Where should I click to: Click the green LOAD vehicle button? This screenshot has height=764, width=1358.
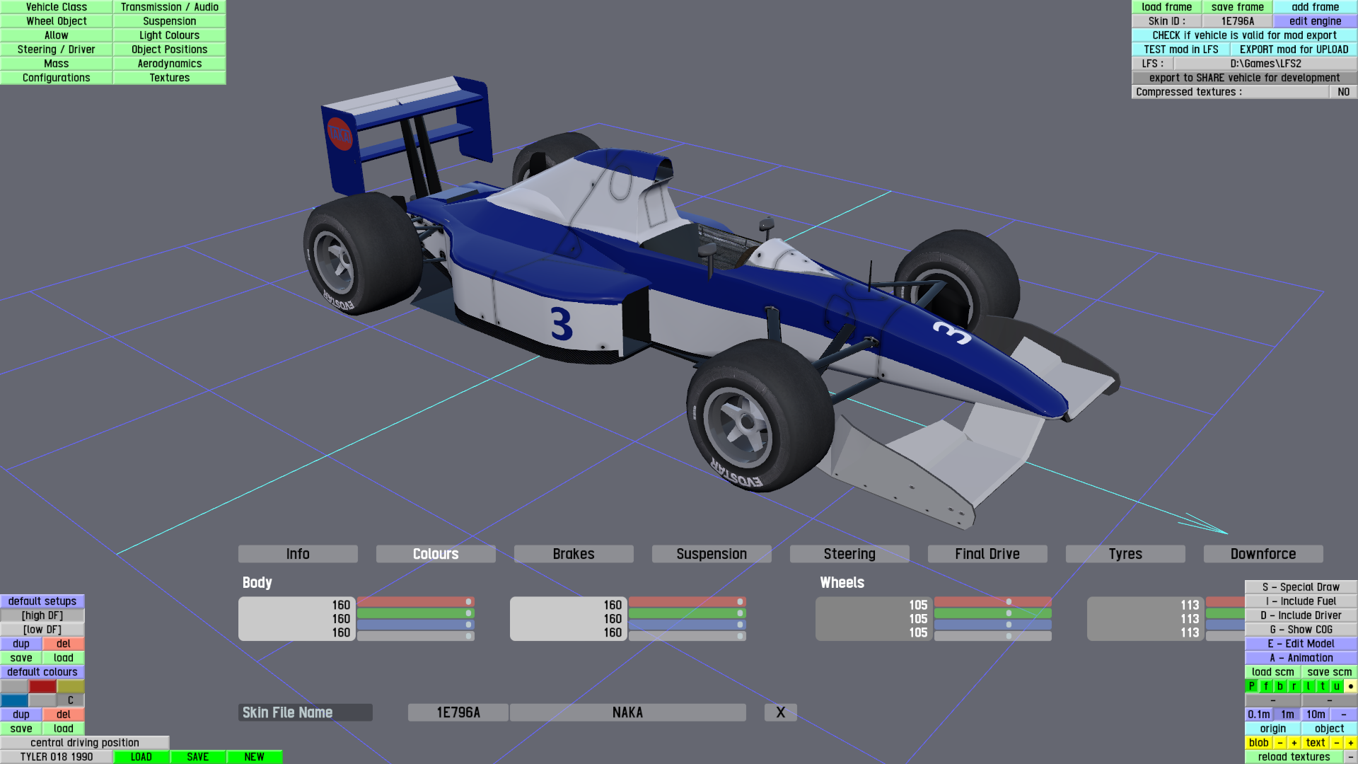[141, 757]
